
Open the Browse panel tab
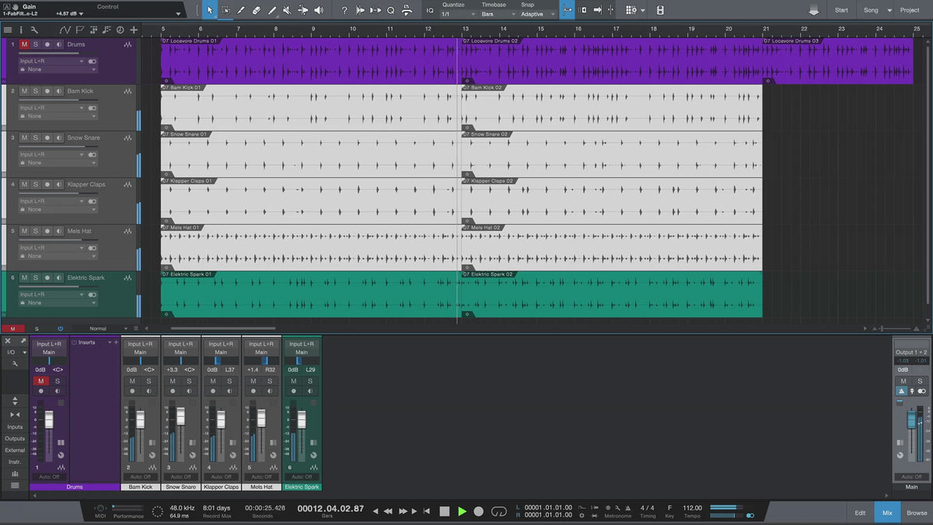tap(917, 513)
